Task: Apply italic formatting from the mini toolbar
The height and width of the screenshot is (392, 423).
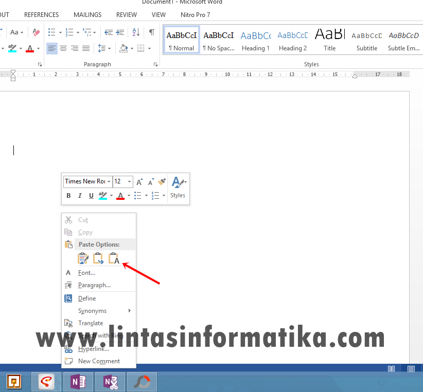Action: (81, 196)
